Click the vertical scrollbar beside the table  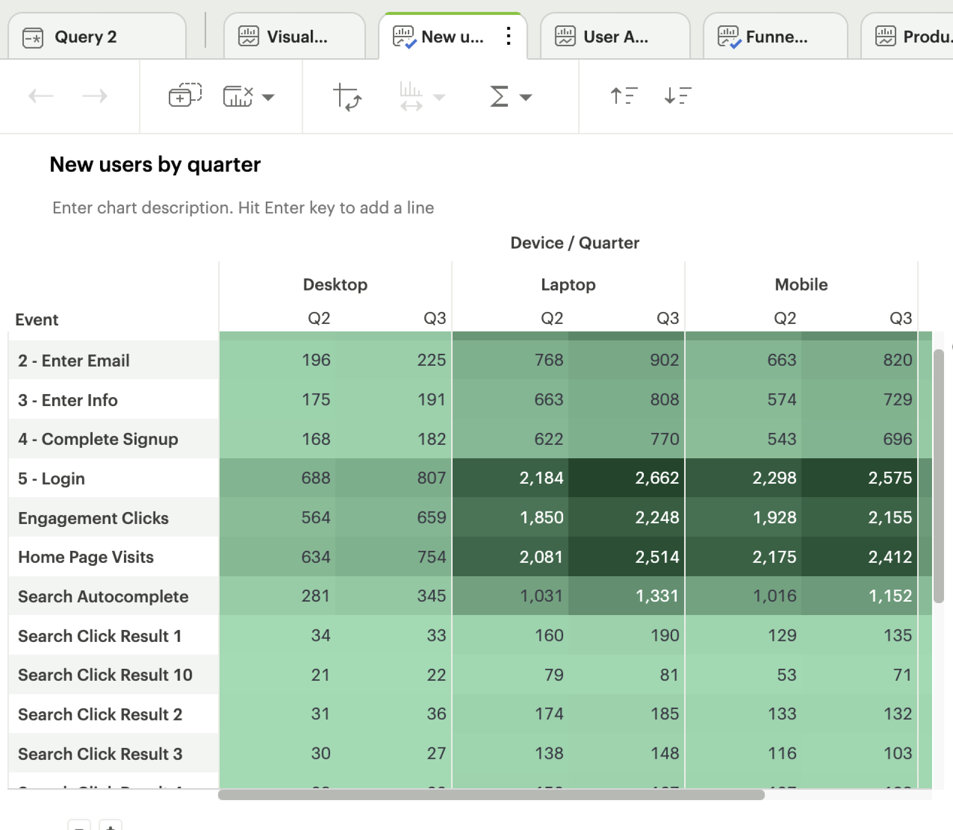(939, 475)
